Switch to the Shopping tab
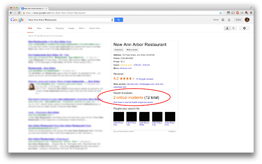The image size is (262, 164). (59, 28)
